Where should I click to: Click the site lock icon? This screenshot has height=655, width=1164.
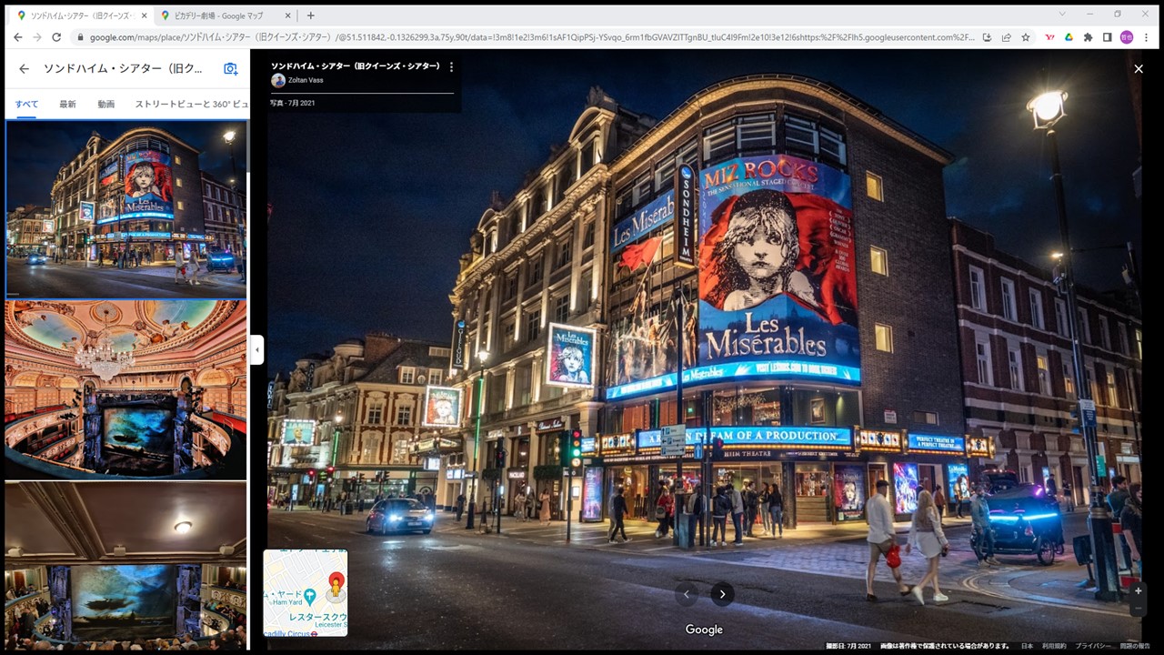pyautogui.click(x=79, y=37)
